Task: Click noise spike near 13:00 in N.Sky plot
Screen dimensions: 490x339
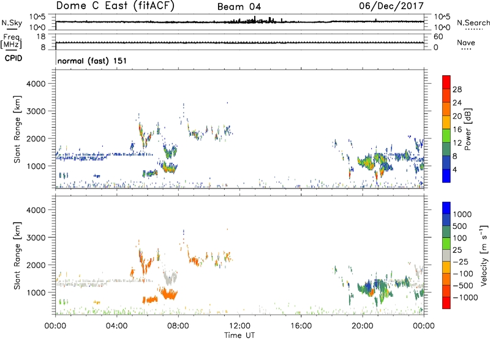Action: (255, 19)
